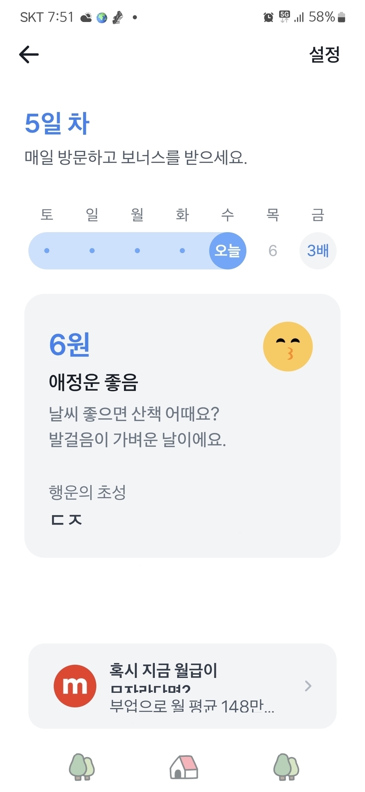Viewport: 365px width, 792px height.
Task: Tap the kissing face emoji icon
Action: pos(288,347)
